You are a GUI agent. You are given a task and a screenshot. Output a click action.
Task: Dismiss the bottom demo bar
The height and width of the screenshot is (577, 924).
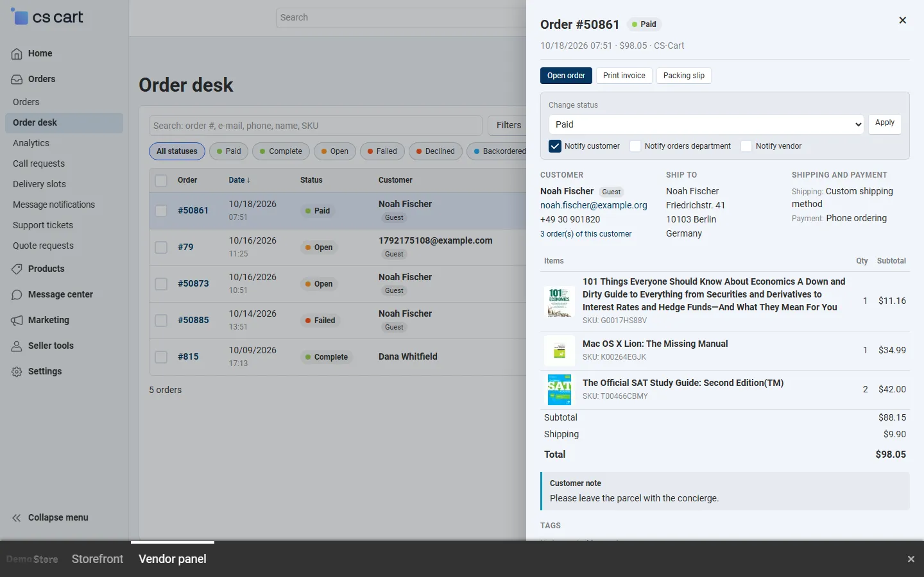point(911,559)
